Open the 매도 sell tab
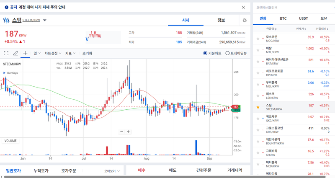335x178 pixels. pos(173,170)
